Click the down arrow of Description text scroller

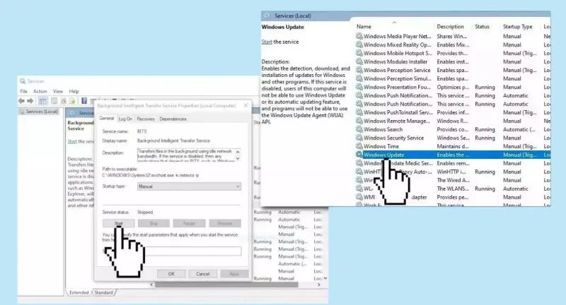tap(238, 158)
